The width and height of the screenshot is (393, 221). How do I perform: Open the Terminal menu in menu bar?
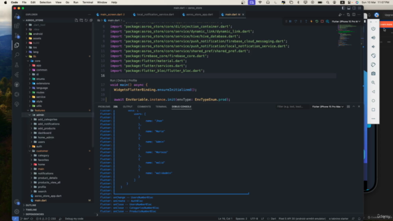click(88, 2)
